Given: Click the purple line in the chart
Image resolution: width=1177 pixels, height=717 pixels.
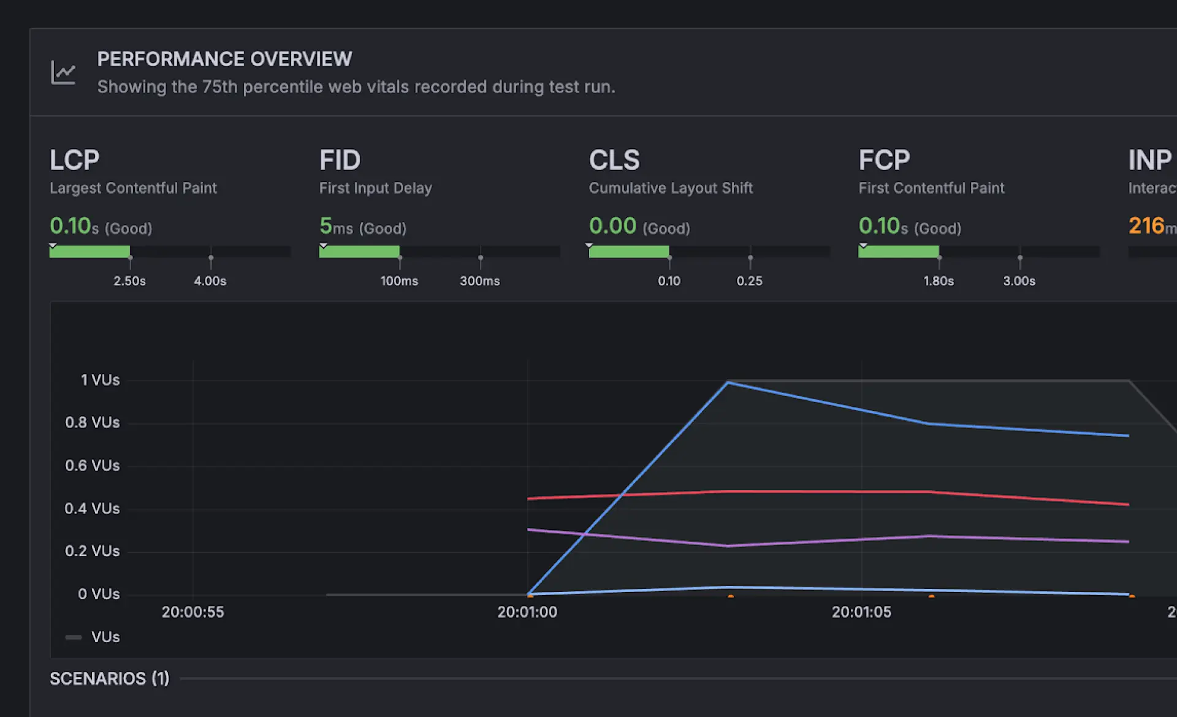Looking at the screenshot, I should (x=828, y=541).
